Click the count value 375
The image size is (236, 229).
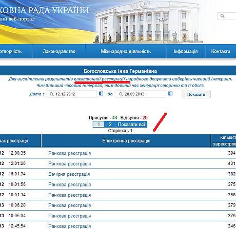(232, 184)
